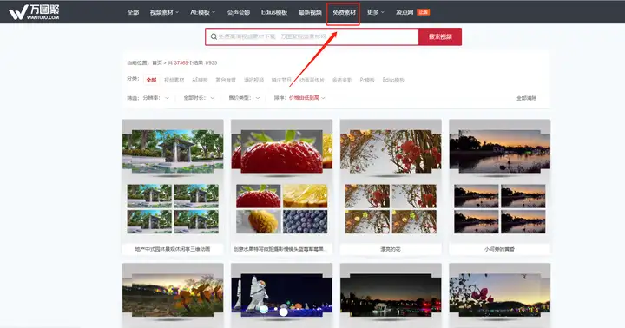Go to 首页 in the breadcrumb
625x328 pixels.
(x=157, y=63)
